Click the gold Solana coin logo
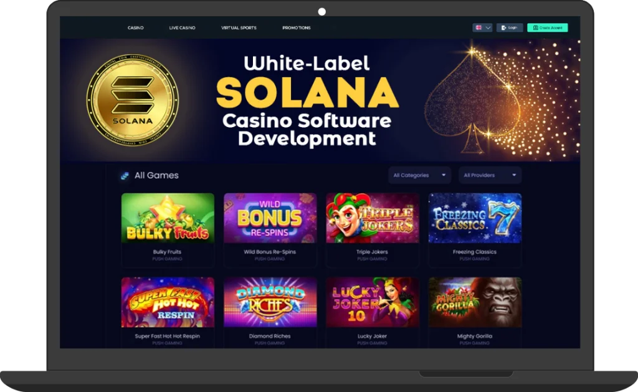 133,100
